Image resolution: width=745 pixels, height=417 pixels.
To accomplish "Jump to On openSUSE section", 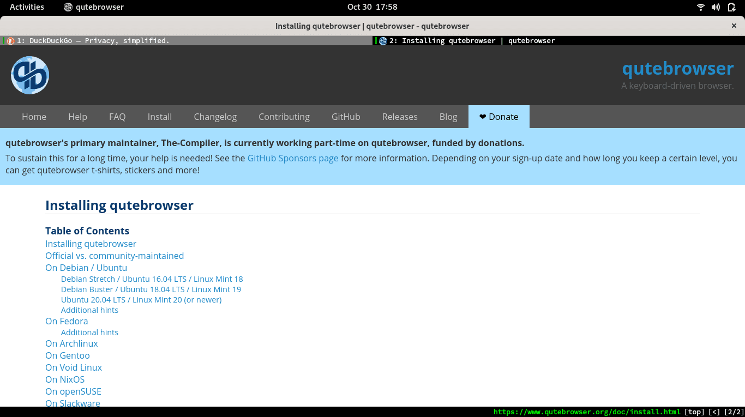I will [73, 391].
